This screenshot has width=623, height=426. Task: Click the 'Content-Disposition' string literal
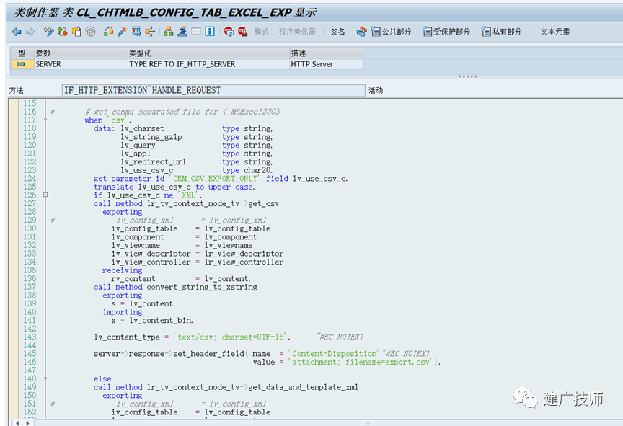pos(333,354)
